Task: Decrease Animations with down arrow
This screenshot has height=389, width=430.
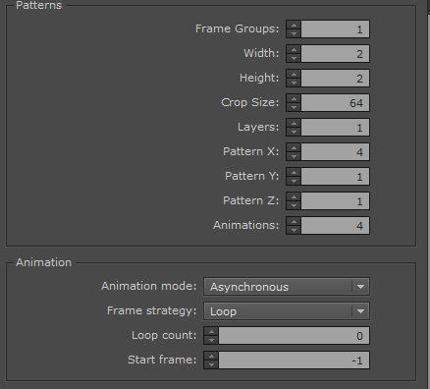Action: tap(294, 230)
